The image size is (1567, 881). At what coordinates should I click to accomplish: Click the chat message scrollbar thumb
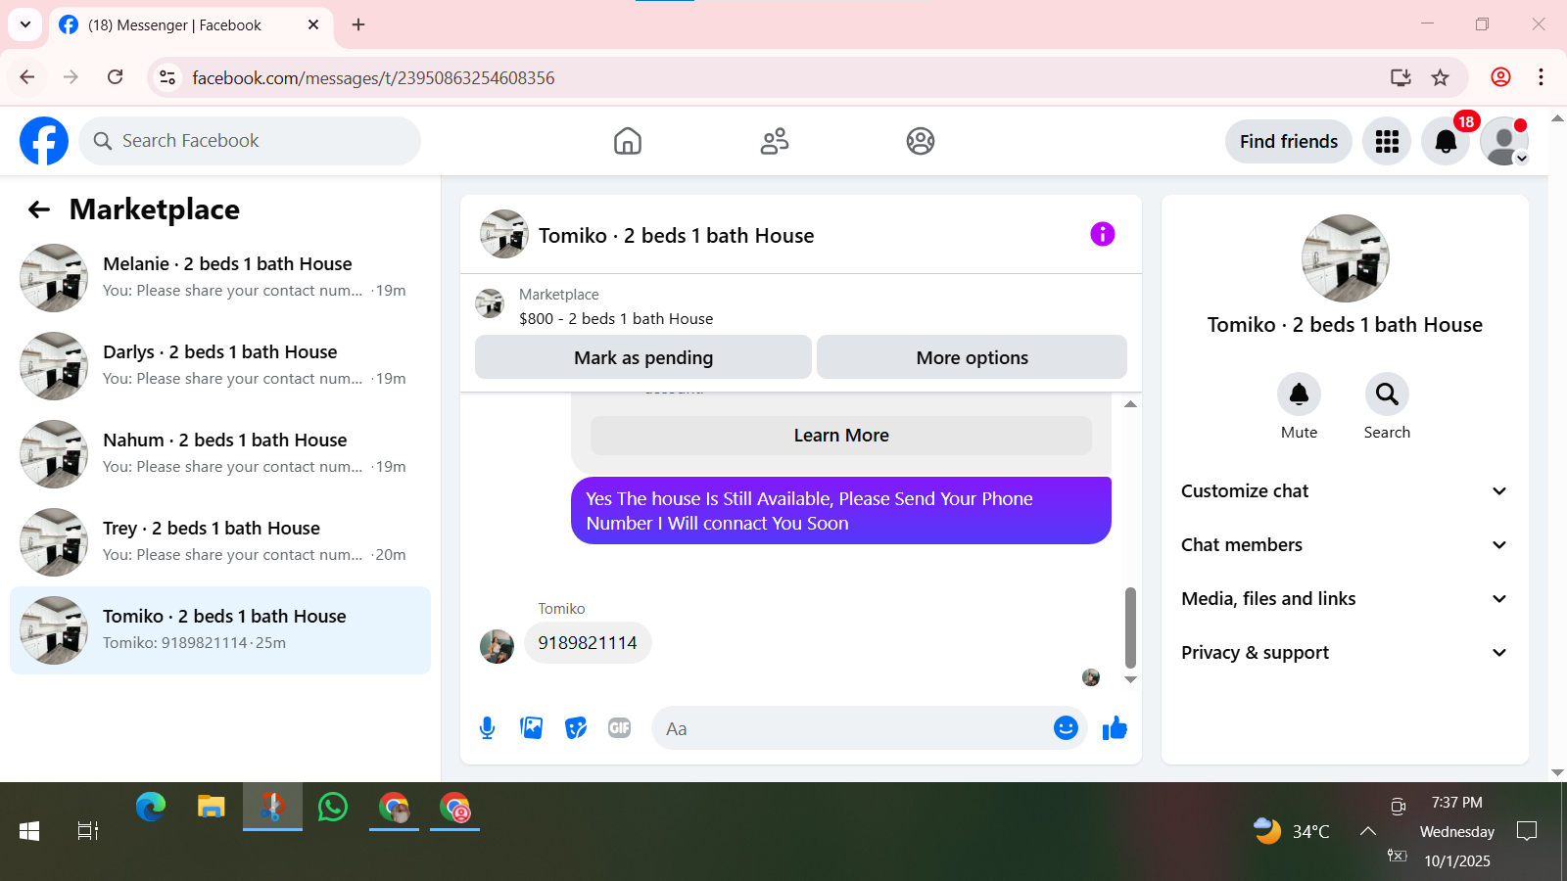(1130, 626)
